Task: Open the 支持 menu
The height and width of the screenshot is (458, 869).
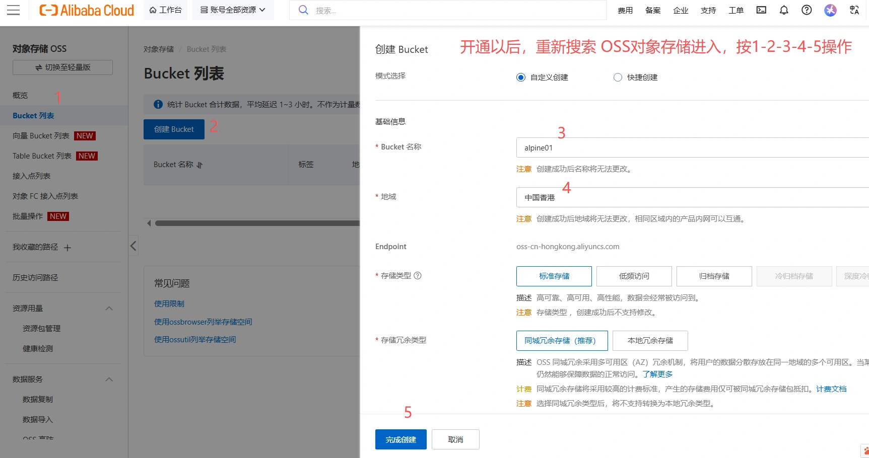Action: 708,10
